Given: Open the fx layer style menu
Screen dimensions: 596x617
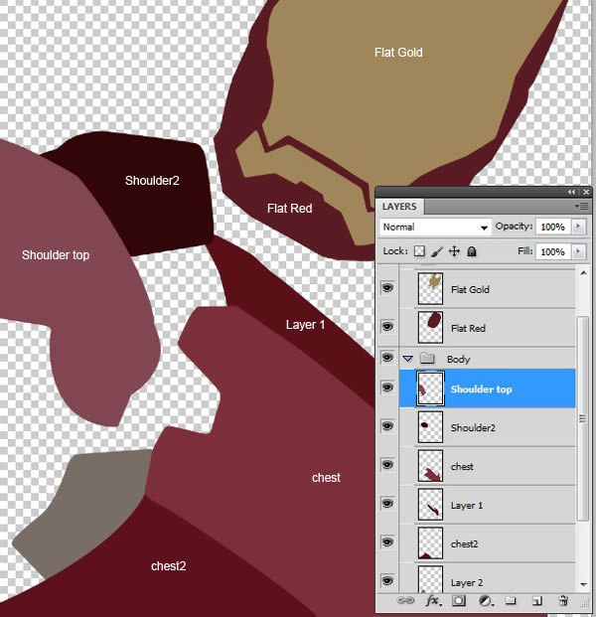Looking at the screenshot, I should [x=433, y=601].
